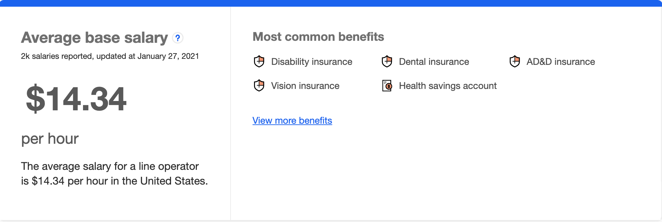Click the AD&D insurance text
This screenshot has height=222, width=662.
tap(561, 62)
